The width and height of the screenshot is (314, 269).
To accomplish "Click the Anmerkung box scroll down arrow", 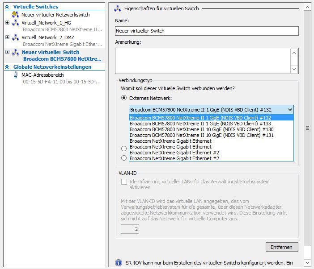I will point(294,69).
